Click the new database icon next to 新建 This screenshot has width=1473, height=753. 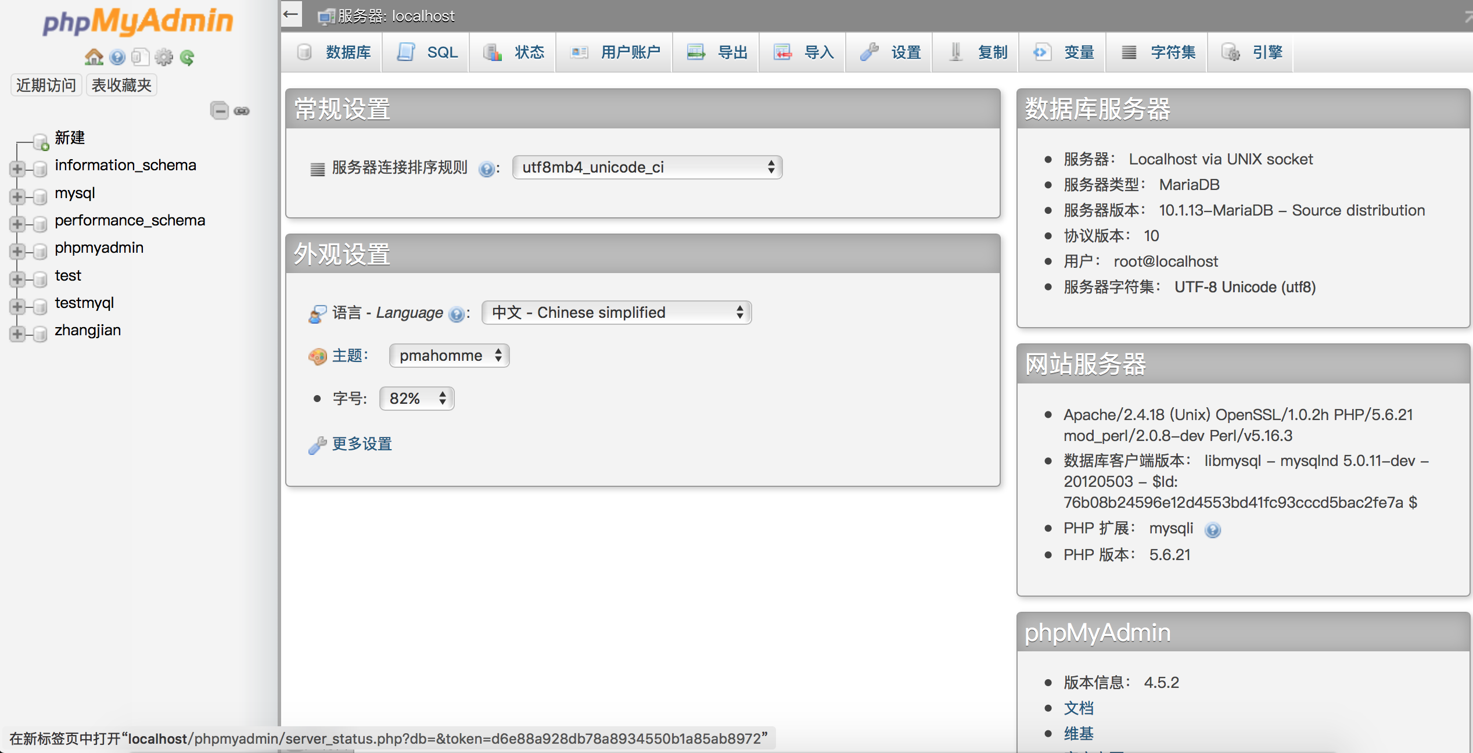41,142
